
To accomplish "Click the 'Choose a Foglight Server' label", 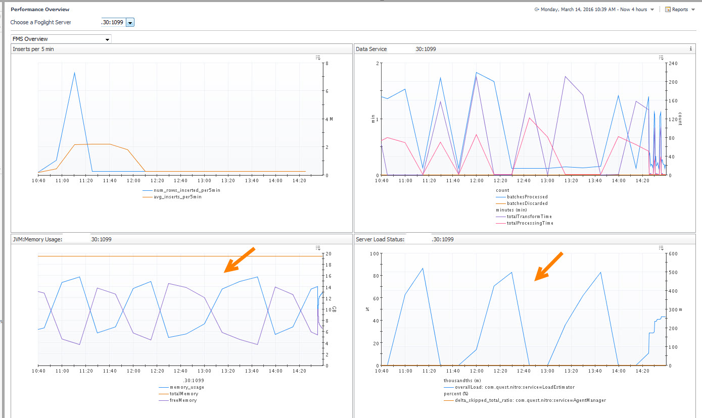I will tap(41, 23).
